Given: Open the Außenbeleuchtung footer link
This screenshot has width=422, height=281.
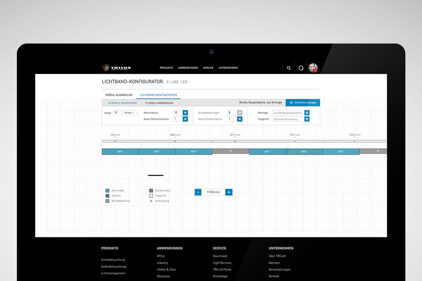Looking at the screenshot, I should pos(113,267).
